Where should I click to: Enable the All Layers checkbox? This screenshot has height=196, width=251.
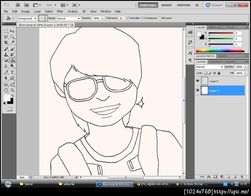159,18
